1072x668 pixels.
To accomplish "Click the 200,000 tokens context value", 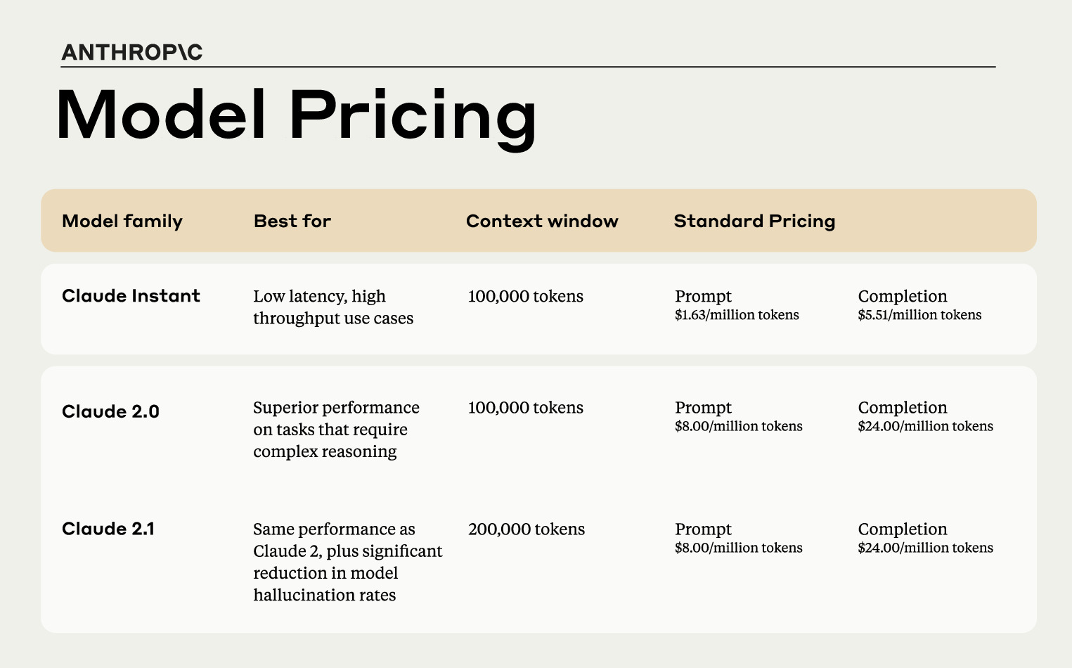I will [527, 529].
